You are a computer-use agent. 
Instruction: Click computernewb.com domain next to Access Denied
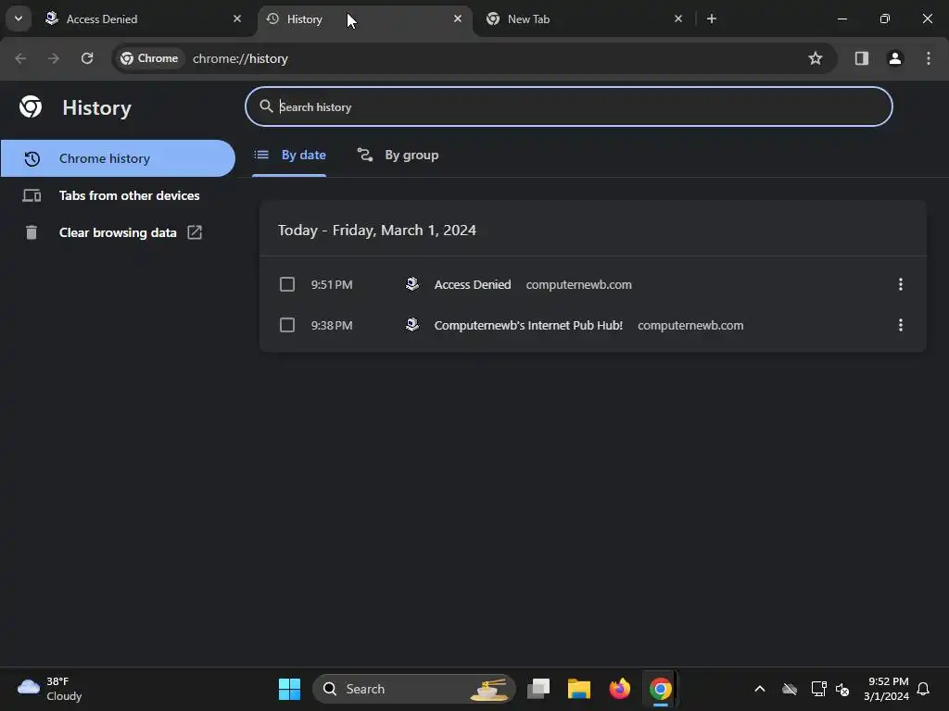coord(578,285)
